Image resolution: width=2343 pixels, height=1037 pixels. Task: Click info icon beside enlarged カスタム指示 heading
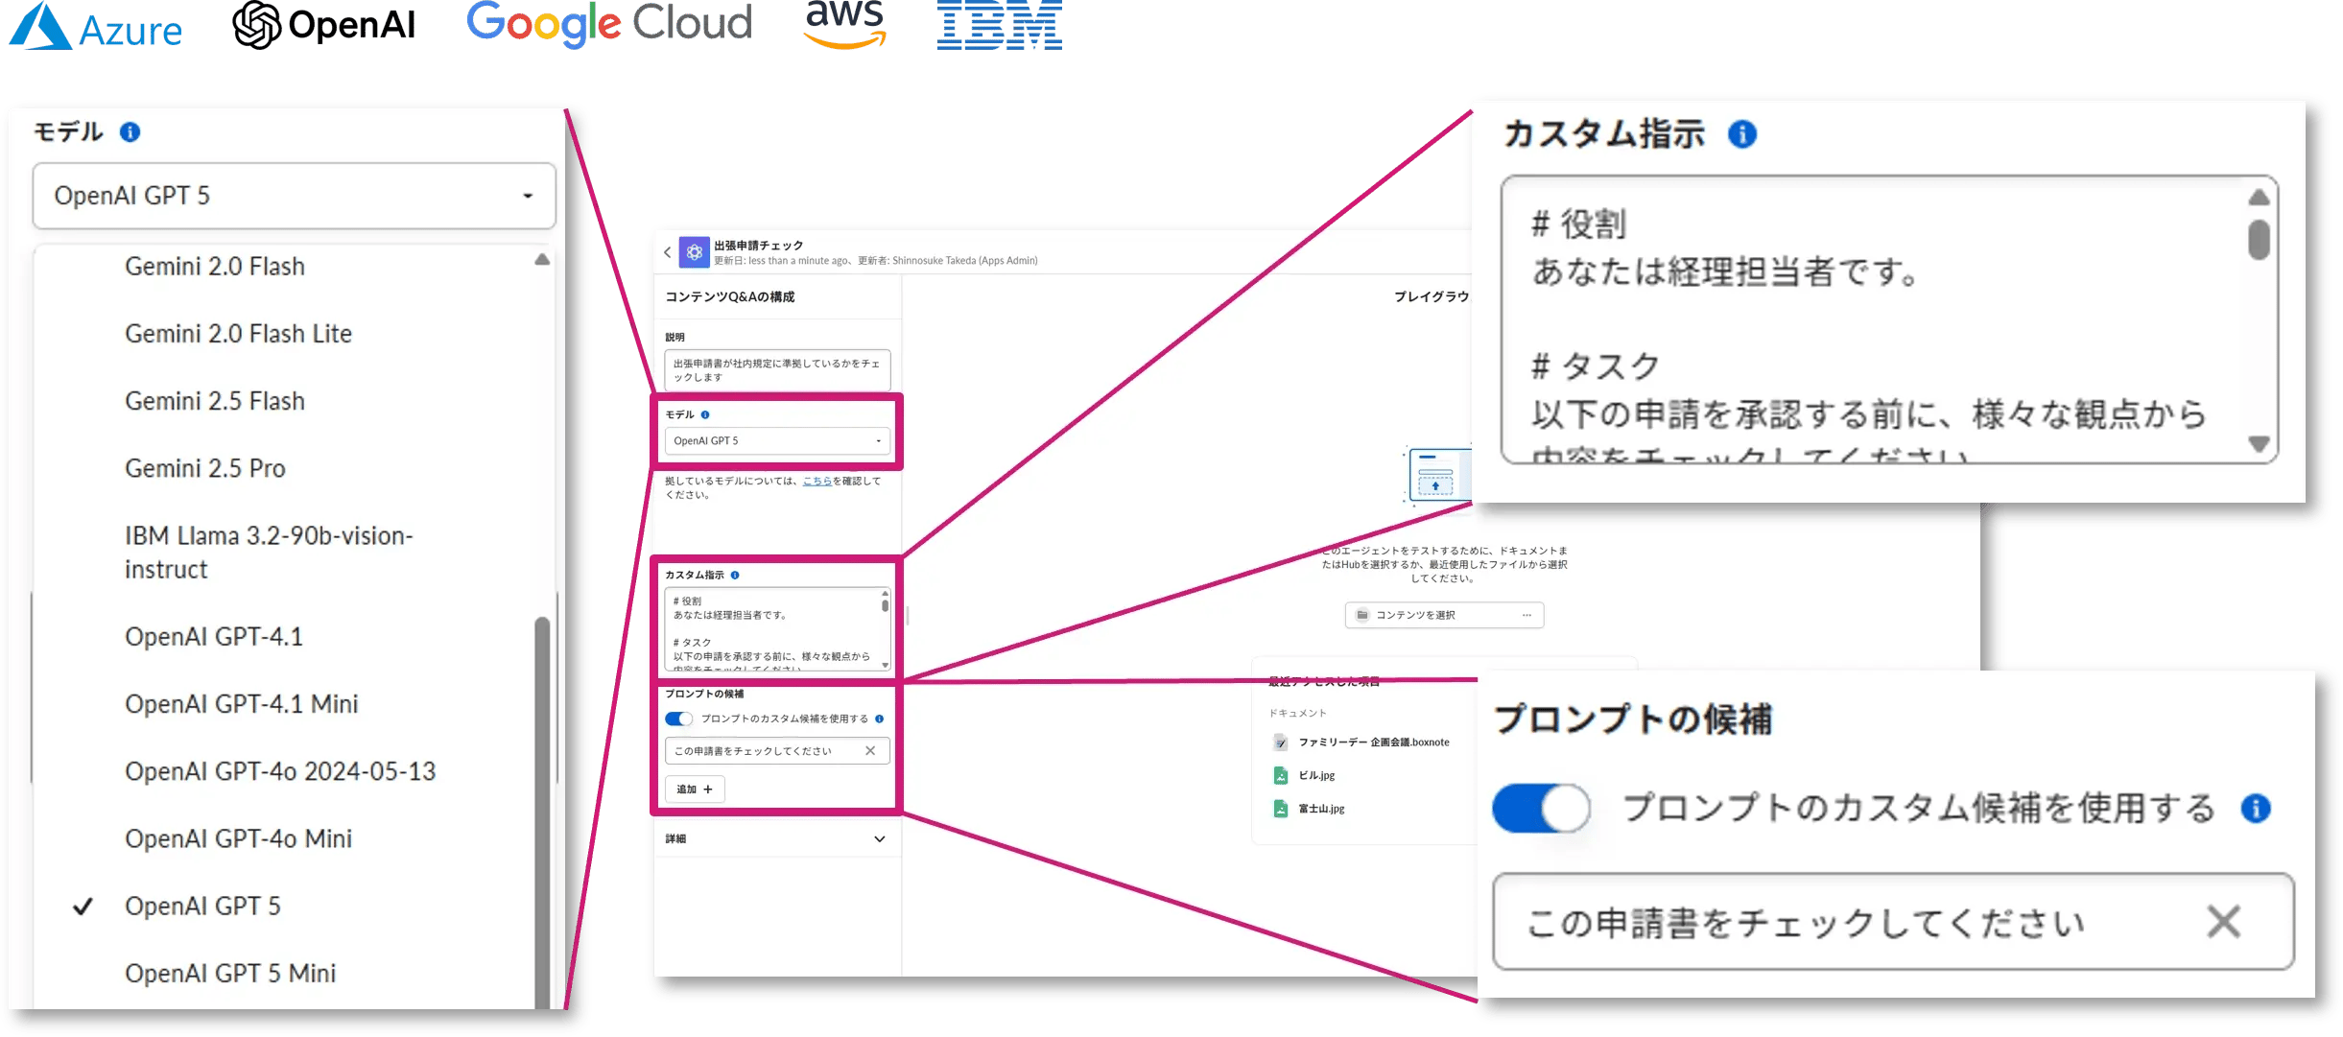(x=1742, y=134)
